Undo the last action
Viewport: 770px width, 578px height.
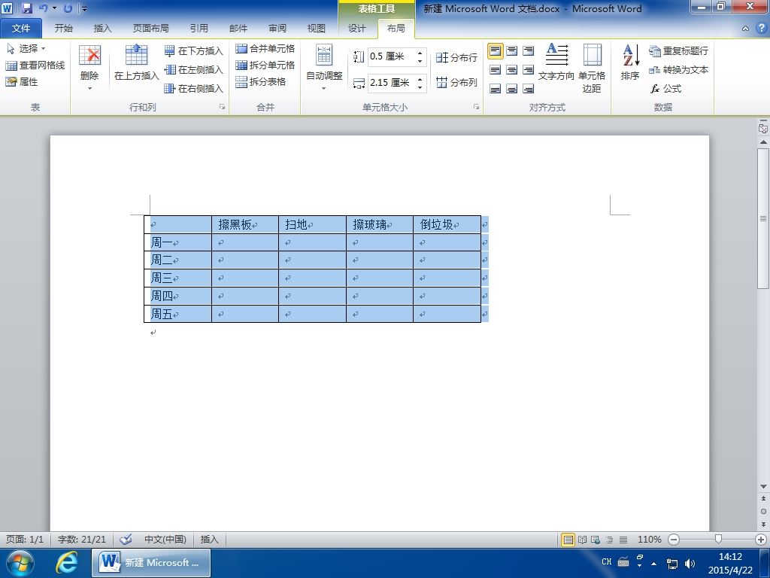(43, 8)
